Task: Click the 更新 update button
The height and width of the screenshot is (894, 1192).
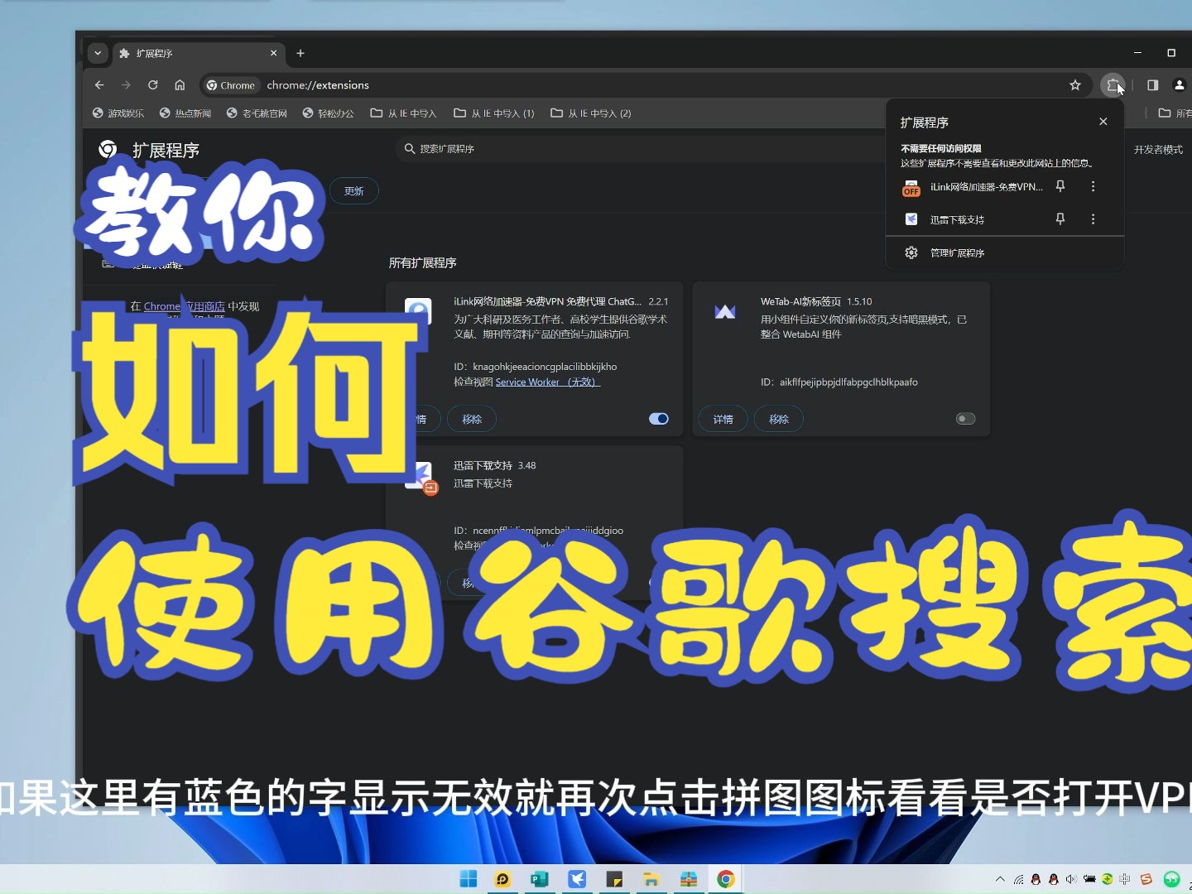Action: (354, 191)
